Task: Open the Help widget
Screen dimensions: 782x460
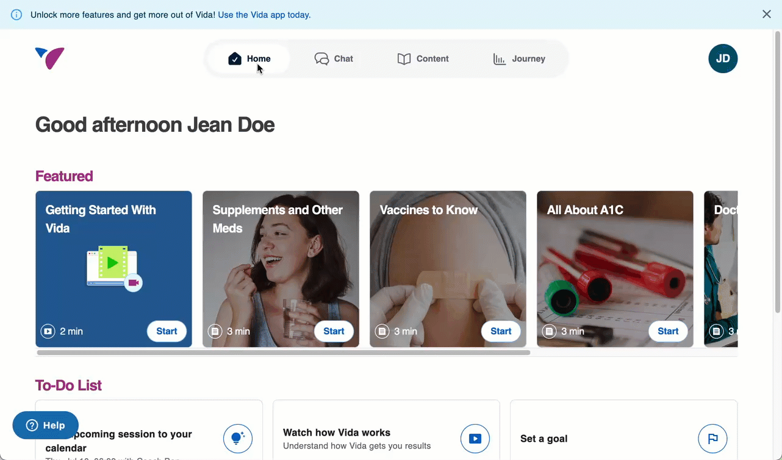Action: (x=46, y=425)
